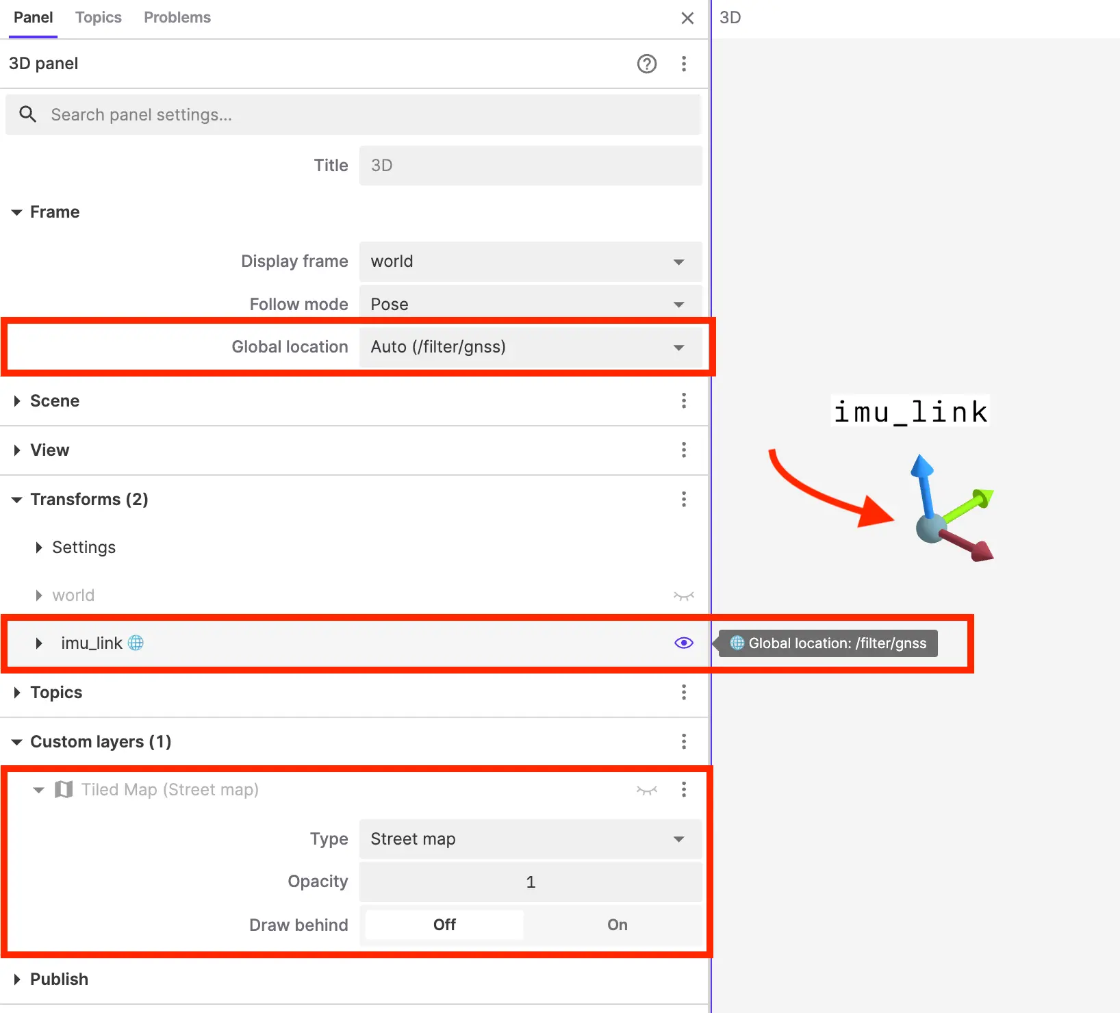Open the 3D panel options menu
Viewport: 1120px width, 1013px height.
tap(683, 64)
